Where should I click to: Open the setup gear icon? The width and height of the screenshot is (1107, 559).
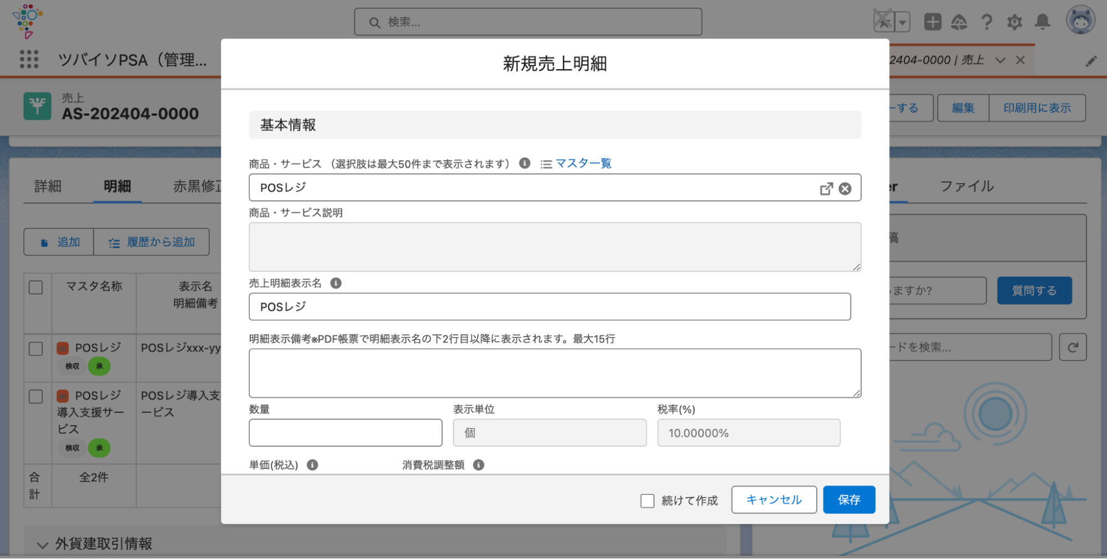point(1015,22)
